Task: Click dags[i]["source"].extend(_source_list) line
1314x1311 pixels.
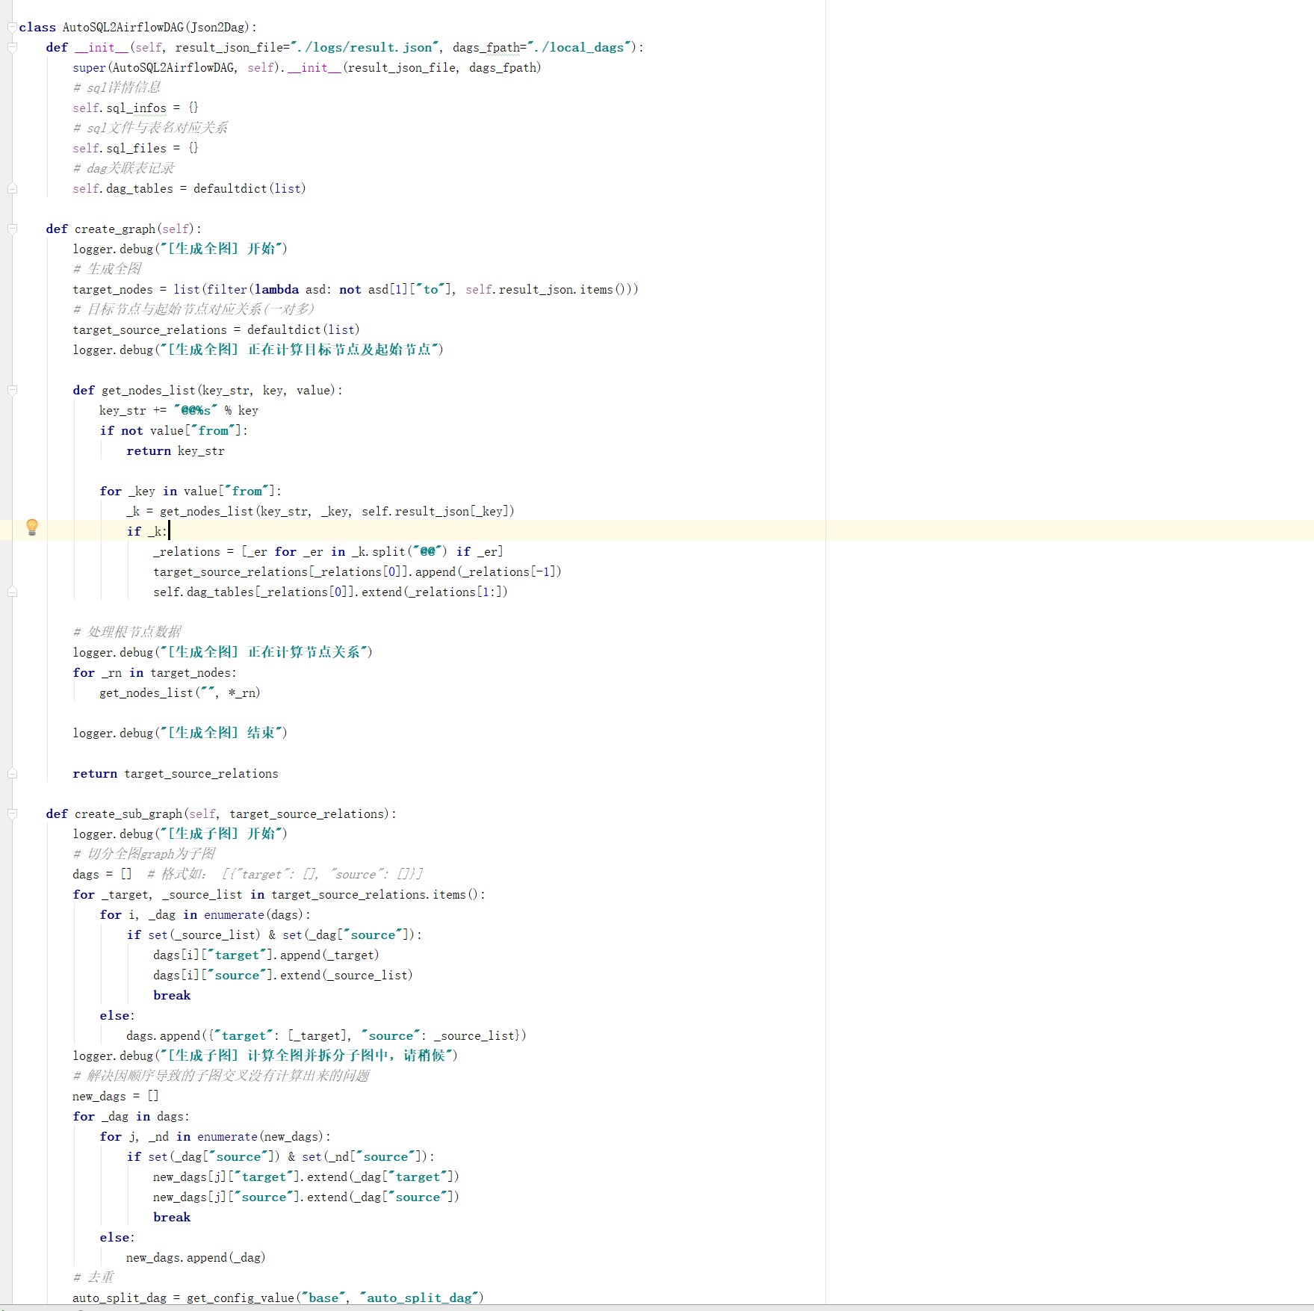Action: point(283,975)
